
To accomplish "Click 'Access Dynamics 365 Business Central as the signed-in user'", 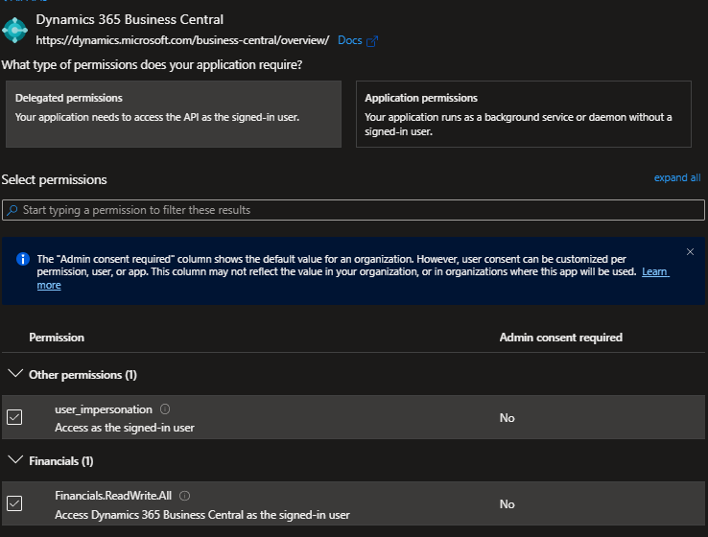I will (202, 515).
